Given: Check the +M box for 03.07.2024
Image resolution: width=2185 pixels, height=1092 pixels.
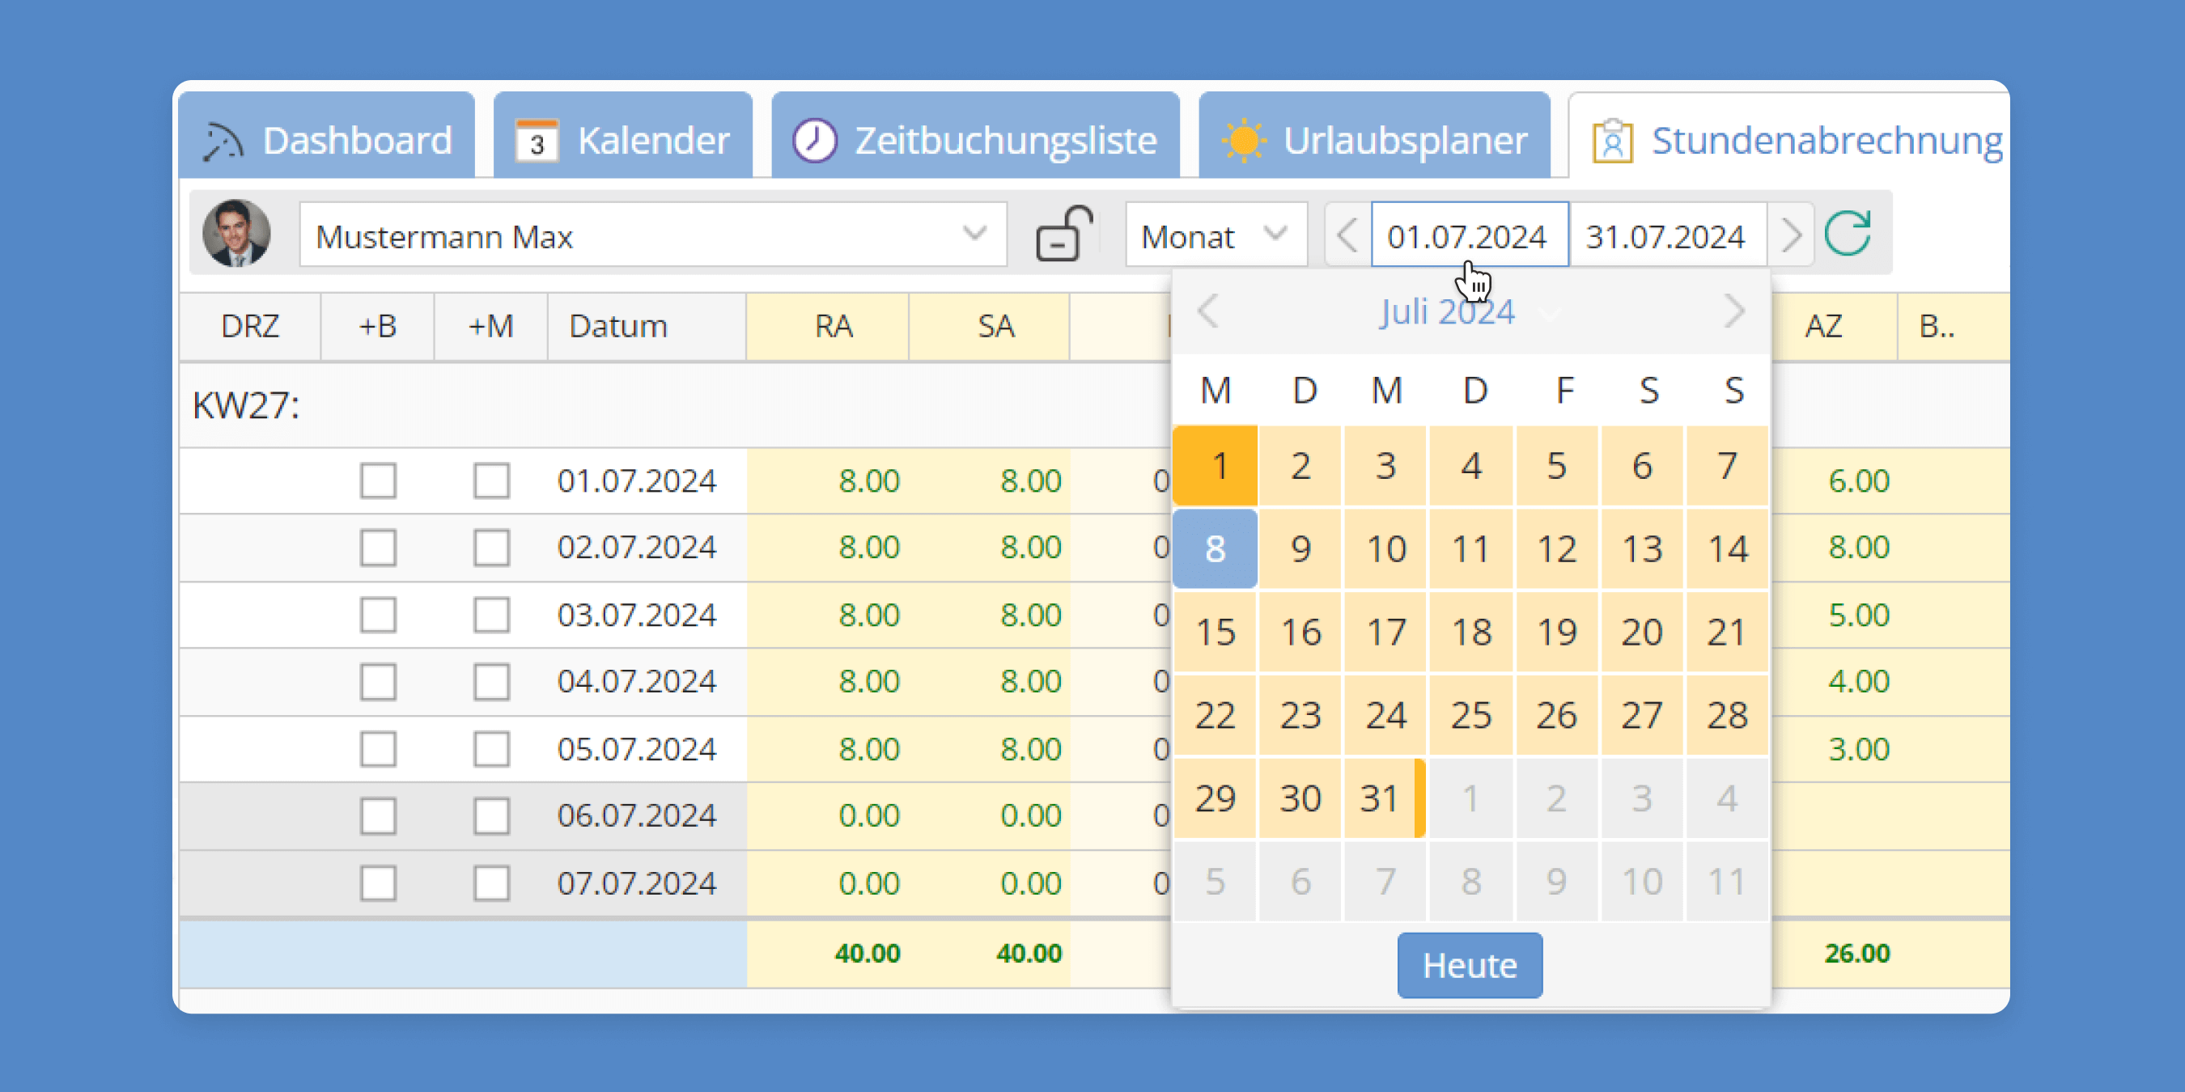Looking at the screenshot, I should (x=490, y=615).
